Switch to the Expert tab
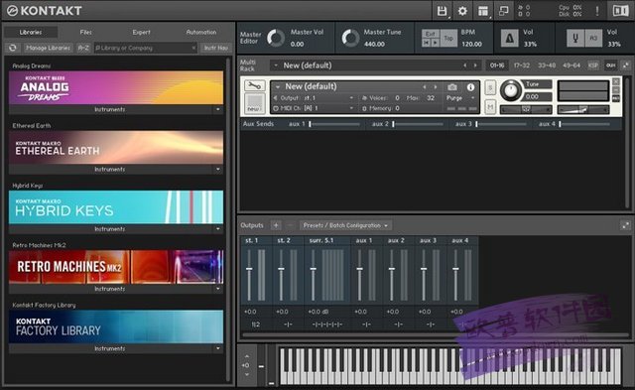Screen dimensions: 635x390 coord(141,32)
